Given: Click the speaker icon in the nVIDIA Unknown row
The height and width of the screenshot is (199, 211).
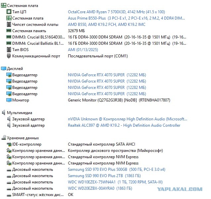Looking at the screenshot, I should click(x=9, y=119).
